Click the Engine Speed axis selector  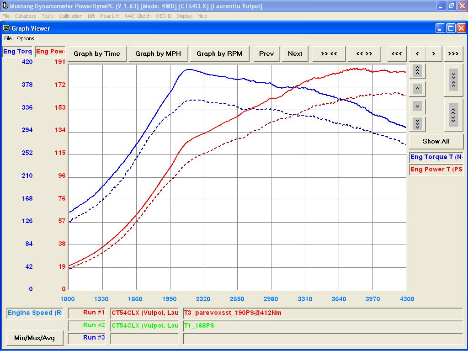coord(35,313)
